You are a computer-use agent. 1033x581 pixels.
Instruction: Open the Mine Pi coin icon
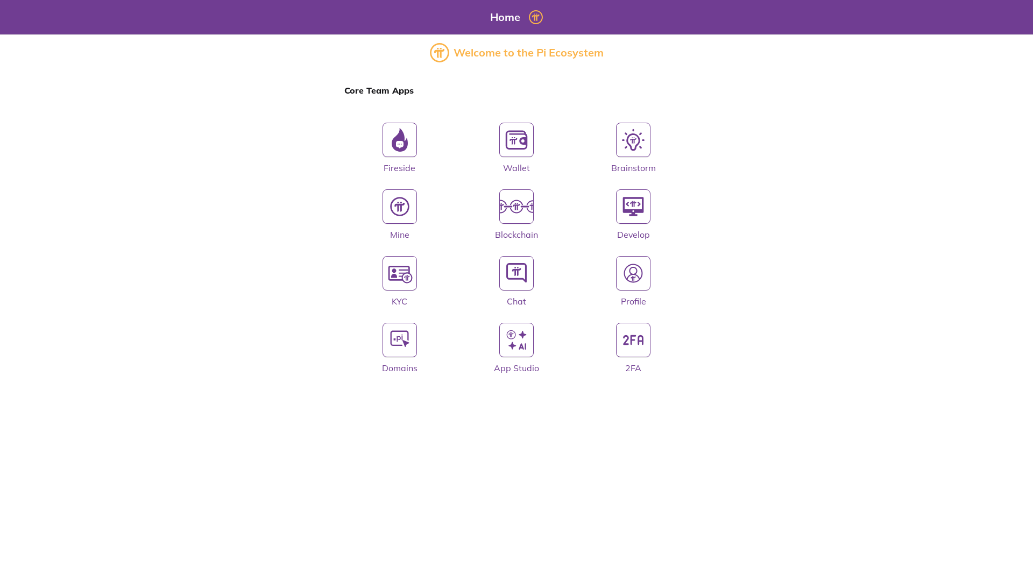click(399, 207)
